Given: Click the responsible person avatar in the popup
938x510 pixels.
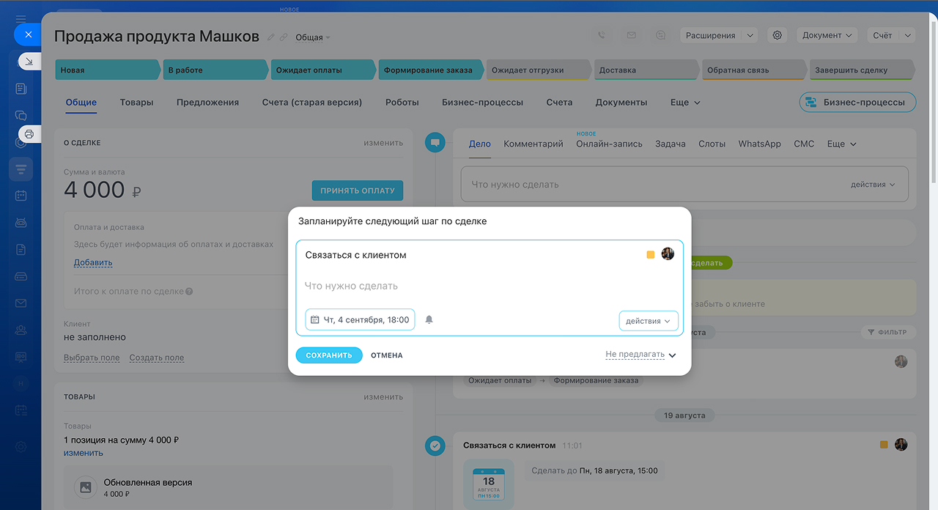Looking at the screenshot, I should [668, 254].
